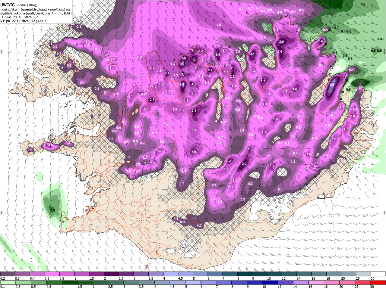
Task: Click the 16–18 light pink swatch in the lower legend
Action: pyautogui.click(x=316, y=282)
